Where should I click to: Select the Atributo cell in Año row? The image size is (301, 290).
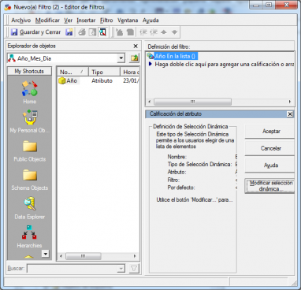(x=102, y=80)
